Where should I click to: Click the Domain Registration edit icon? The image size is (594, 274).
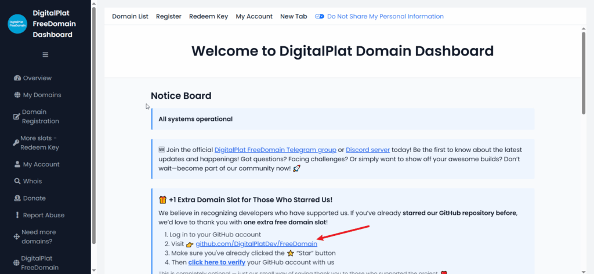pos(17,117)
